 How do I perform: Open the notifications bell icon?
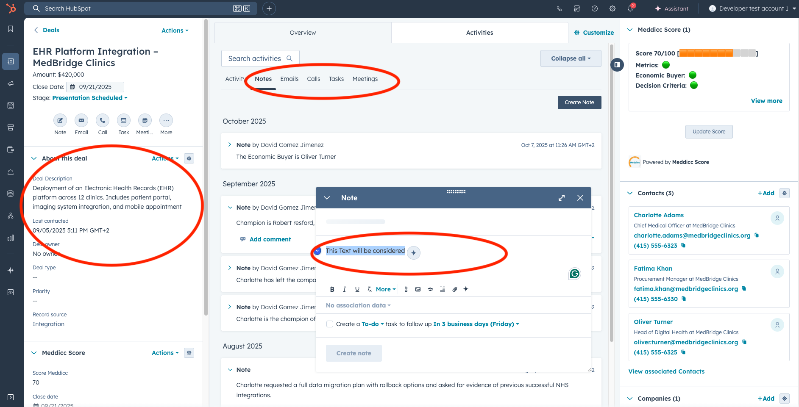pos(630,8)
